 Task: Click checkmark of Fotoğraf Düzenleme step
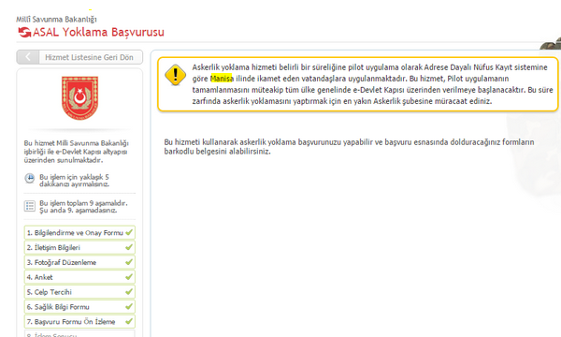(x=129, y=262)
